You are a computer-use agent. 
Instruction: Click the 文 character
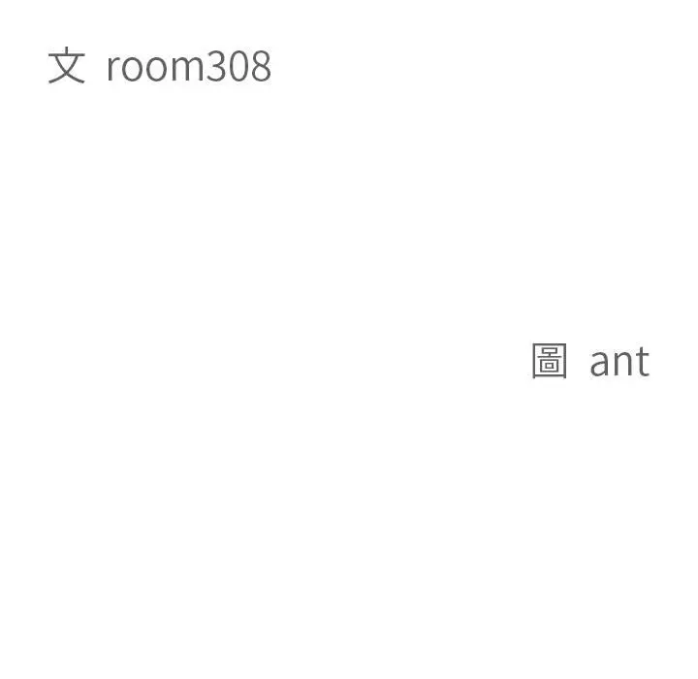(66, 65)
